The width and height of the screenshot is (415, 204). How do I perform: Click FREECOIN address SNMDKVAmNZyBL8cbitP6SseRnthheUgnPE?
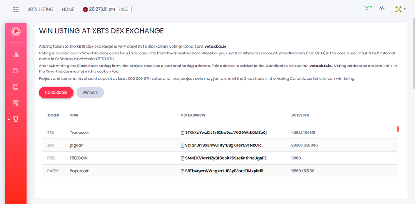click(226, 158)
